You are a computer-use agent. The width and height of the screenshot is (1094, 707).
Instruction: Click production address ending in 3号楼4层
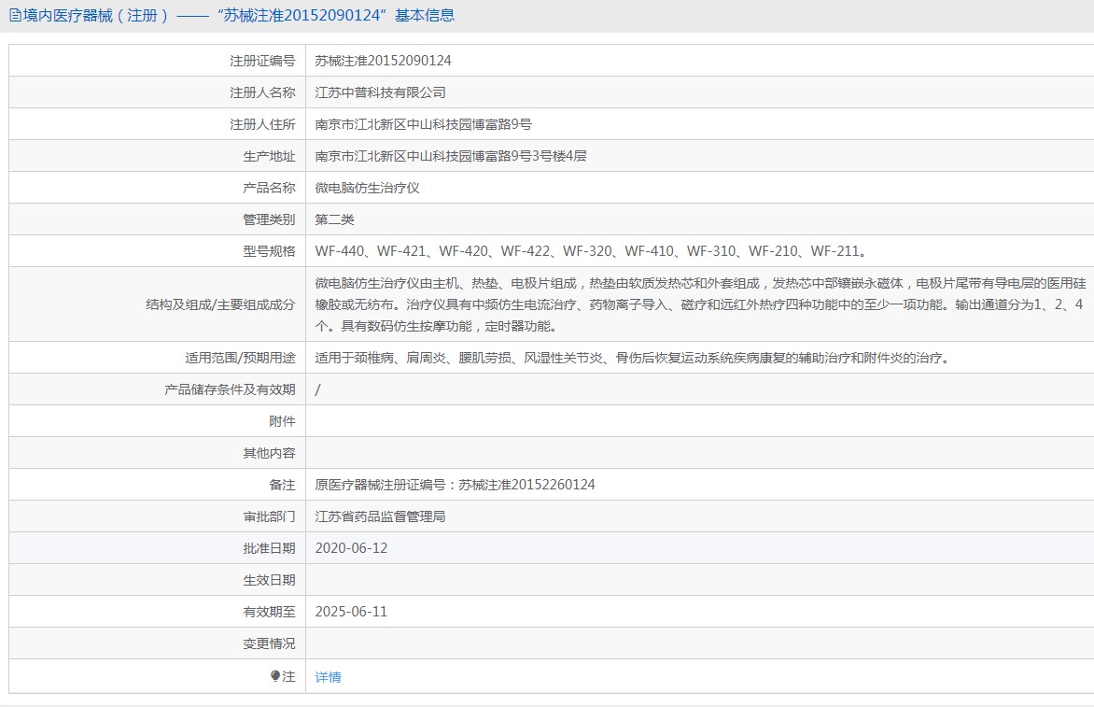(x=451, y=156)
